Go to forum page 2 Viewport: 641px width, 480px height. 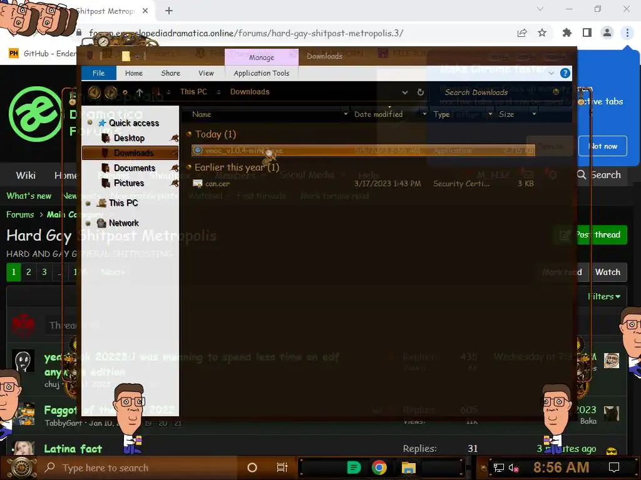(29, 272)
